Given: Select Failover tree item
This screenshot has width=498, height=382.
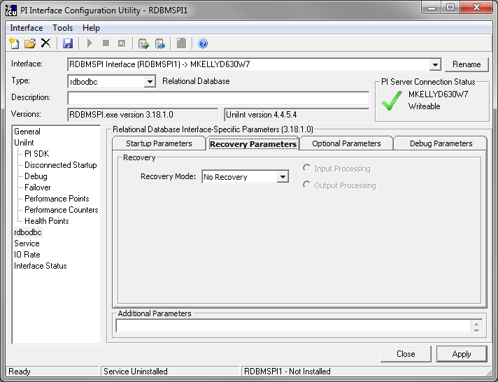Looking at the screenshot, I should [38, 188].
